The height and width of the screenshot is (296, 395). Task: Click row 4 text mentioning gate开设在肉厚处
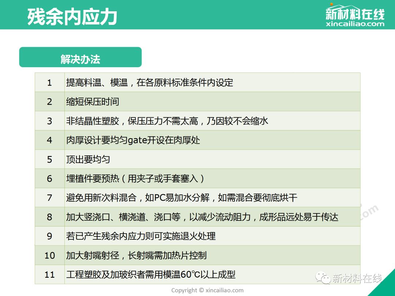click(133, 140)
